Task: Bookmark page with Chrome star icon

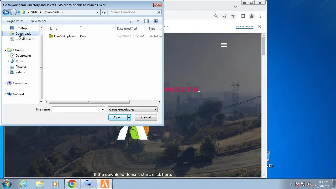Action: point(233,16)
